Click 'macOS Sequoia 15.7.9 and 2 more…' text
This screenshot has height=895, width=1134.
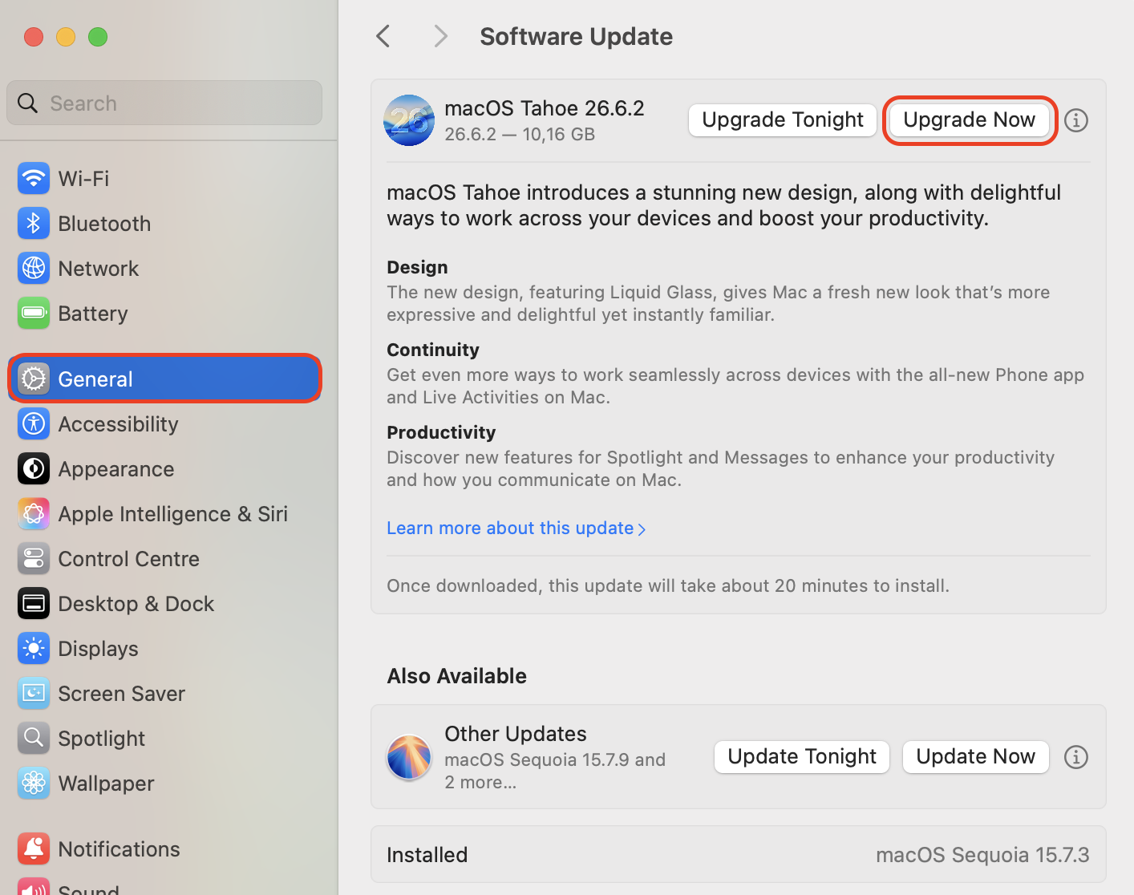(555, 771)
